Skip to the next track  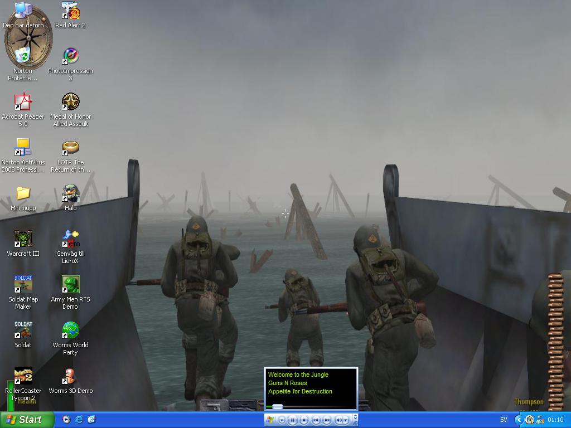[327, 420]
